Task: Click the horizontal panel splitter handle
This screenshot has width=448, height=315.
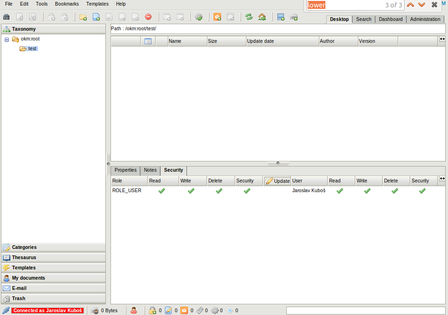Action: click(278, 163)
